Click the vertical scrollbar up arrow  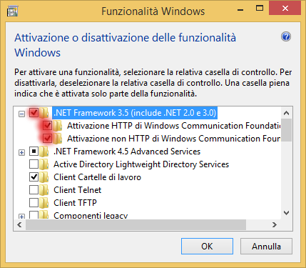click(287, 113)
